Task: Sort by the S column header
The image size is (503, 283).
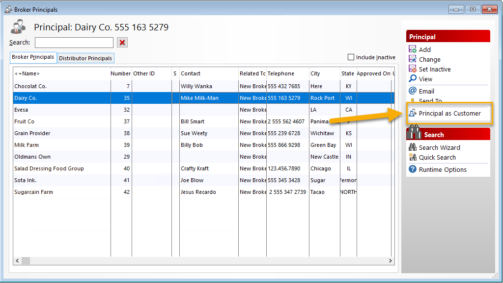Action: (175, 73)
